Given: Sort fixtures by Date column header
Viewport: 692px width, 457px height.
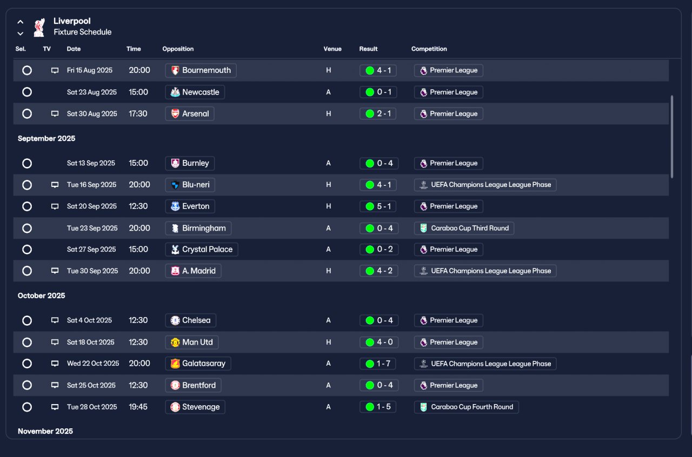Looking at the screenshot, I should tap(74, 49).
